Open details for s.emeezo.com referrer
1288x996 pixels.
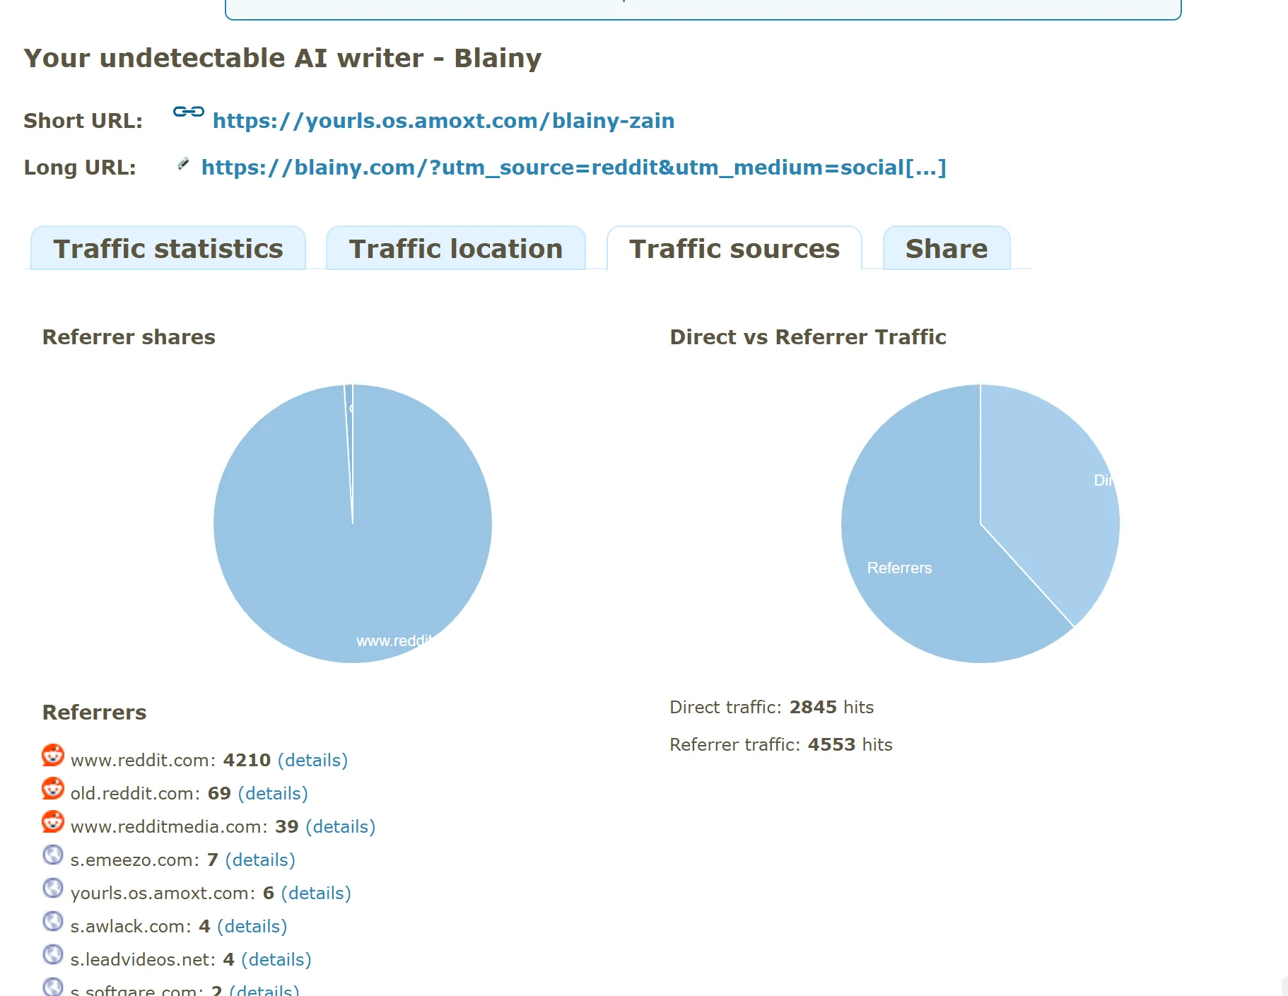coord(260,860)
